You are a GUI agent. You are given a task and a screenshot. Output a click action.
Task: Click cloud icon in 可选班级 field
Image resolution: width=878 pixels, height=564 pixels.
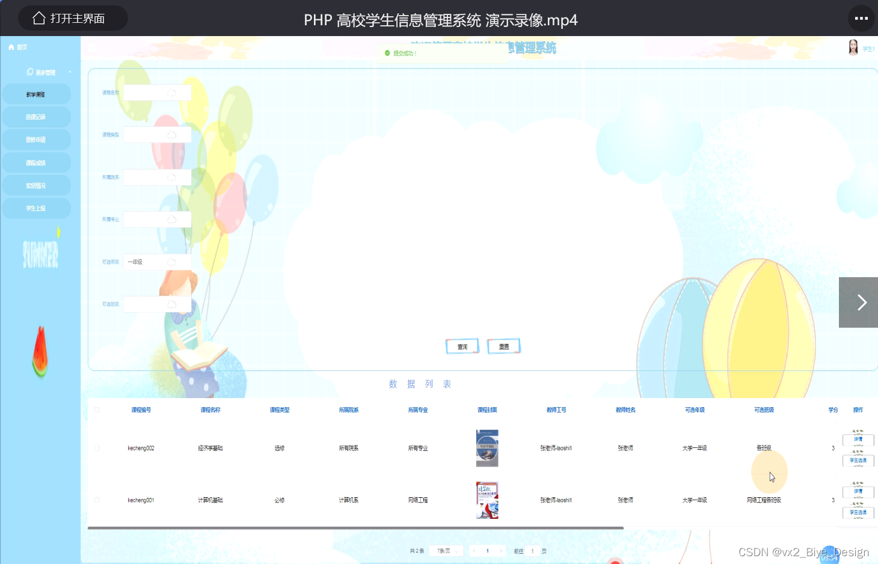[x=171, y=304]
